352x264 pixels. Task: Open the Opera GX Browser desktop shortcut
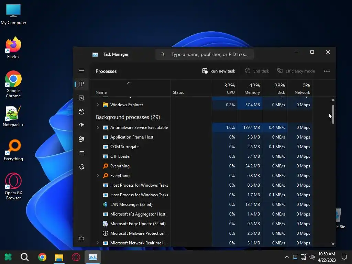click(13, 186)
